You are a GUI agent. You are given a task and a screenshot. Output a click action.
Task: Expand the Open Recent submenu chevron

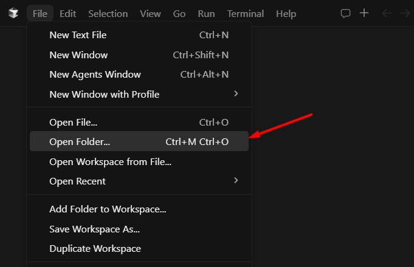236,181
